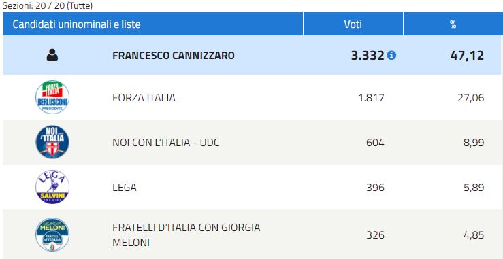Click the info icon next to 3.332 votes

tap(391, 56)
